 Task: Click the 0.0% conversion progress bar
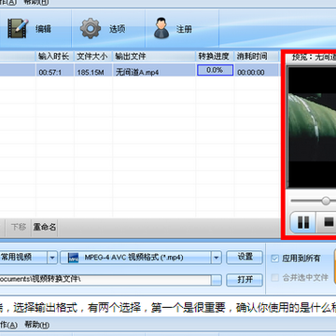[215, 70]
